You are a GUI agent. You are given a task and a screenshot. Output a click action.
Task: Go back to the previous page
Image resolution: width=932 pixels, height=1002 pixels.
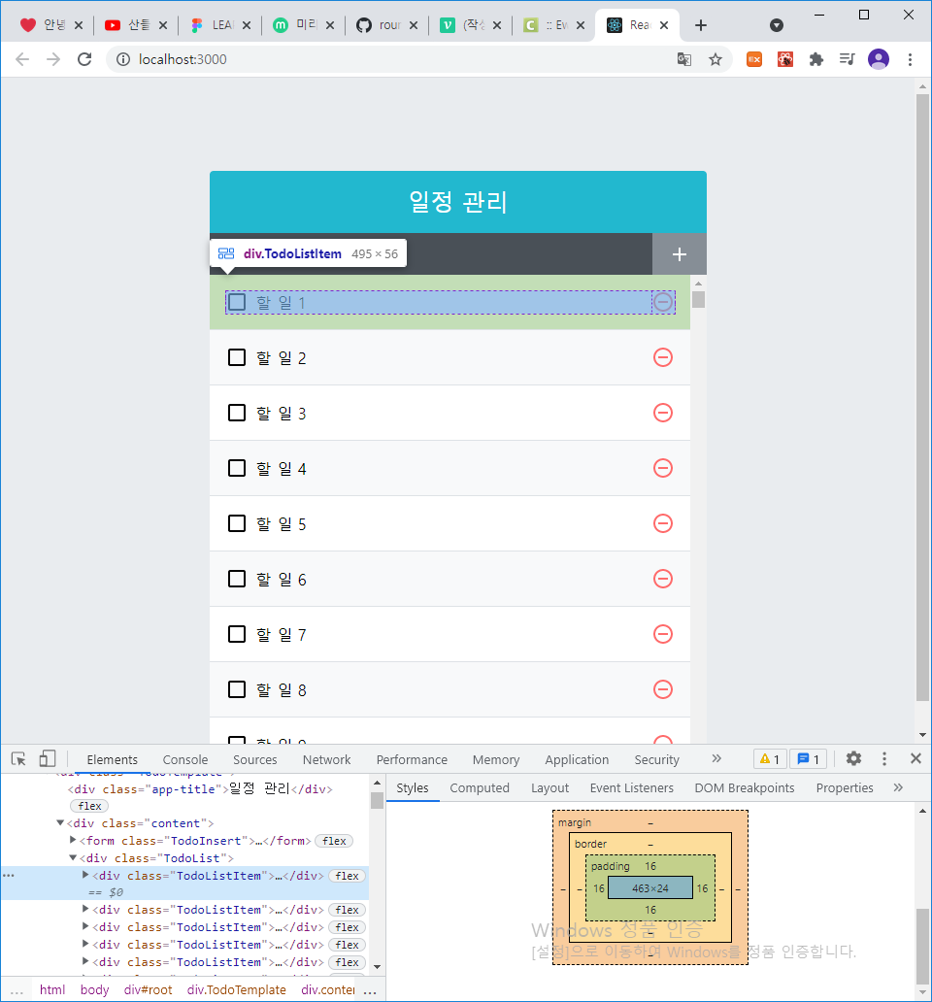[22, 59]
